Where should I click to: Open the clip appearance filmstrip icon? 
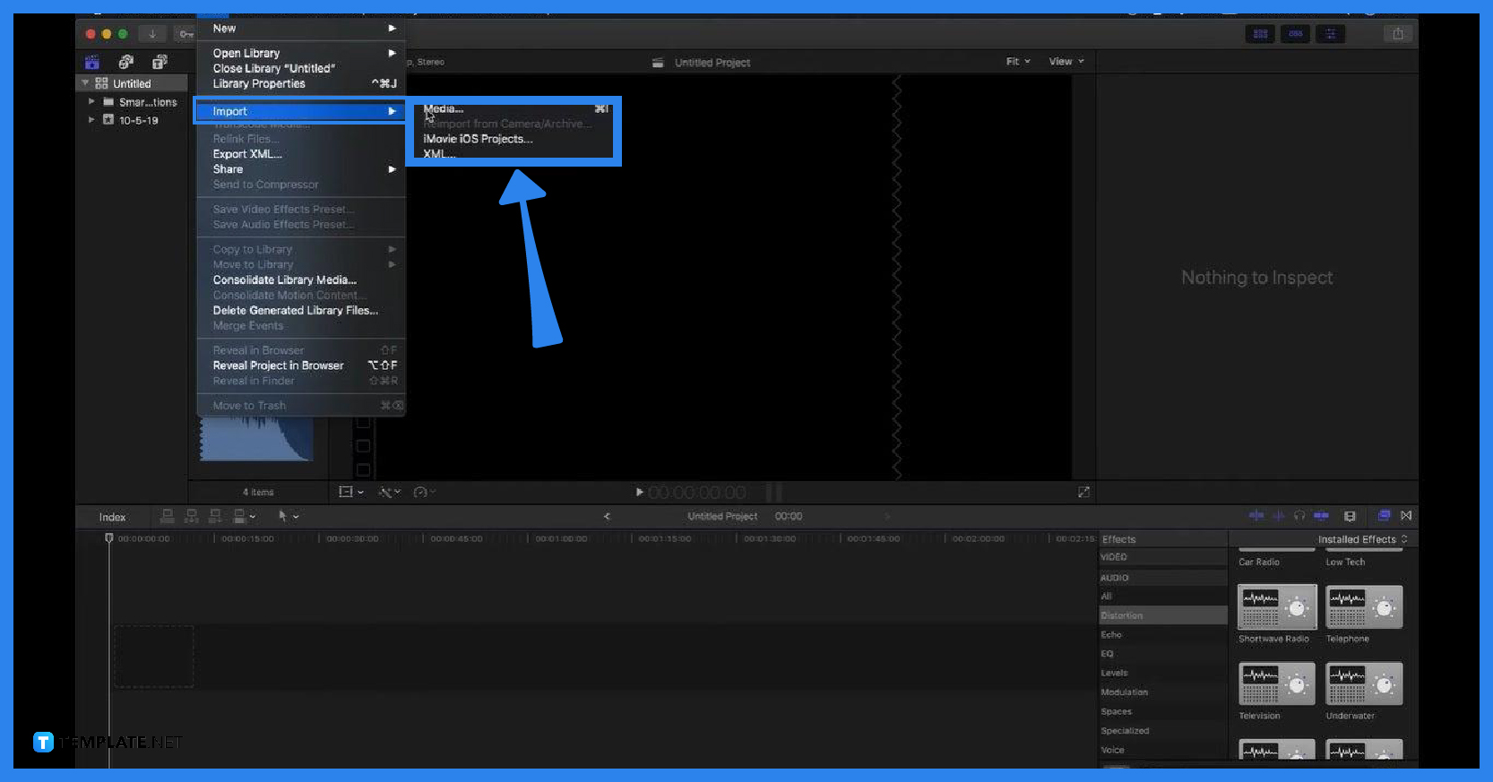tap(1350, 516)
